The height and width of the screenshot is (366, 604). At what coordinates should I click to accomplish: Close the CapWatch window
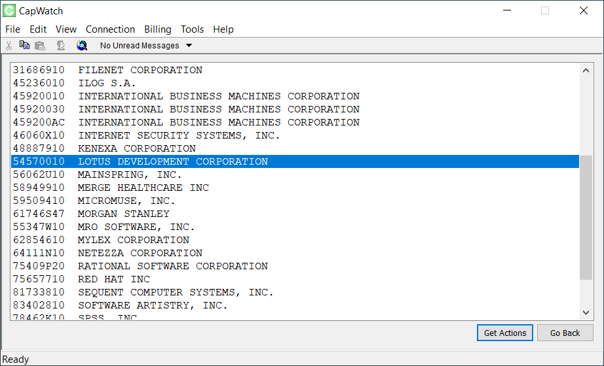[584, 10]
